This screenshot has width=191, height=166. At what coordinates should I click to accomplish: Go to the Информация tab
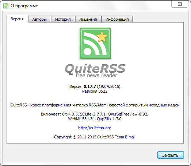click(x=117, y=19)
